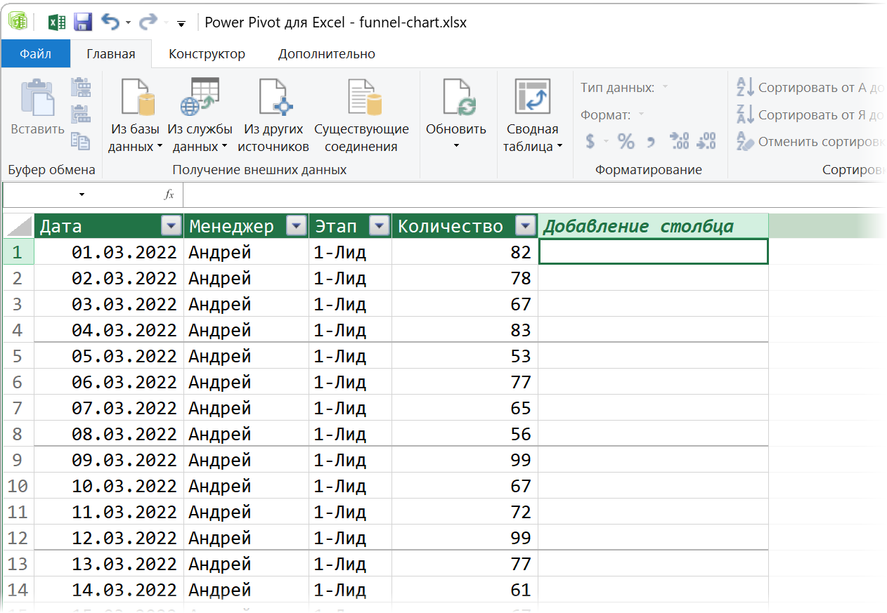Click into the formula bar
Viewport: 887px width, 613px height.
point(534,195)
